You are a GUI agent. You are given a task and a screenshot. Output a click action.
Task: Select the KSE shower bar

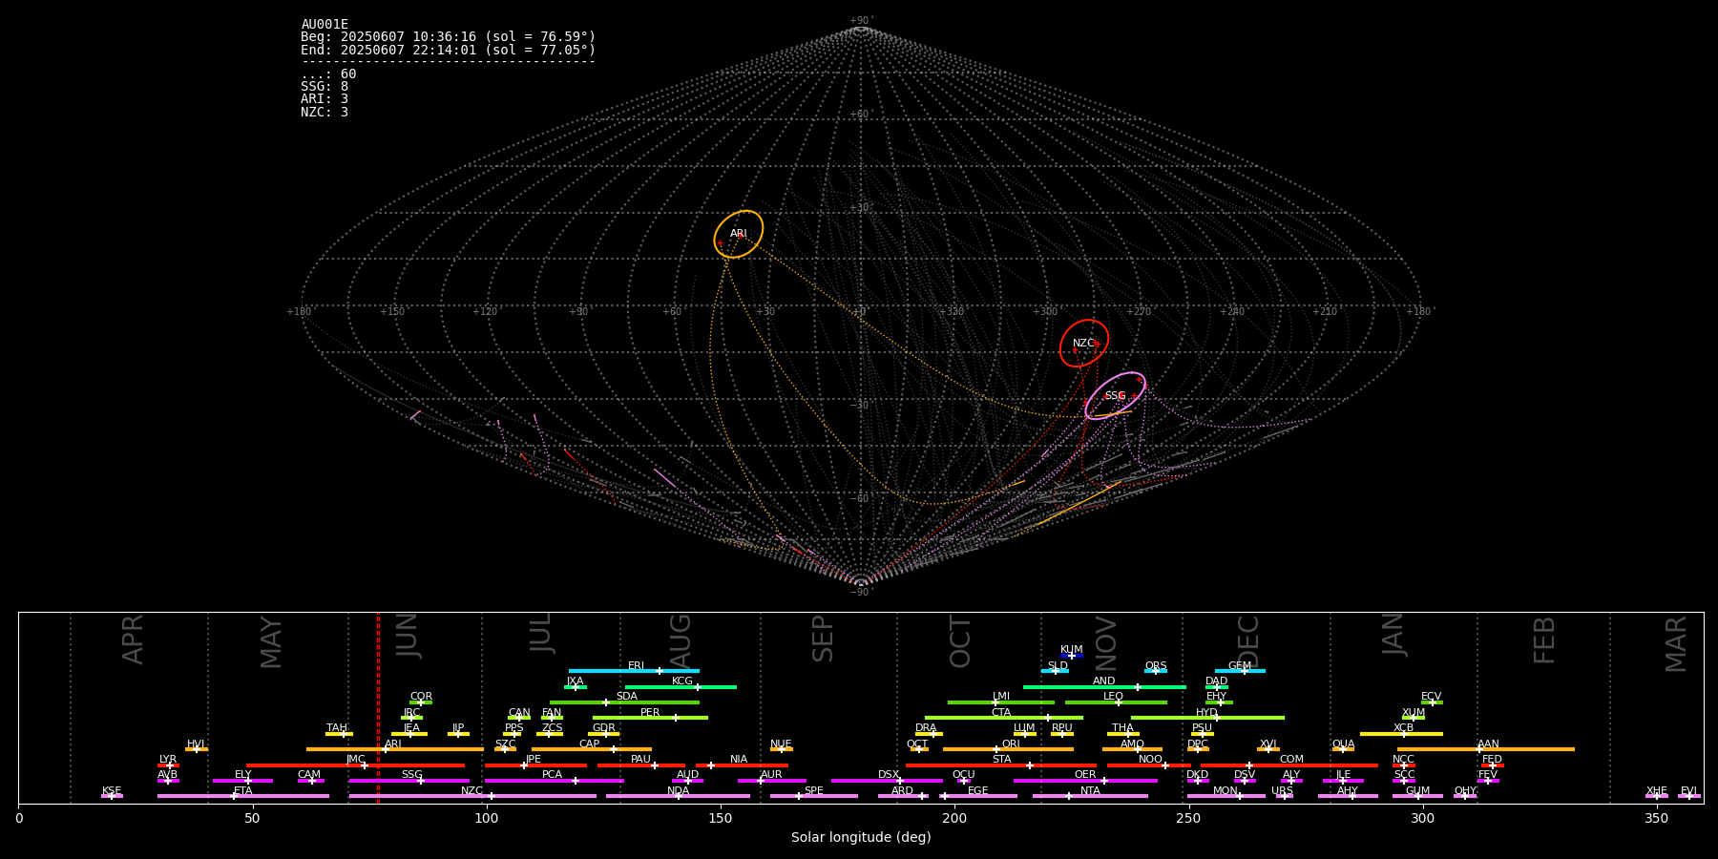click(112, 796)
